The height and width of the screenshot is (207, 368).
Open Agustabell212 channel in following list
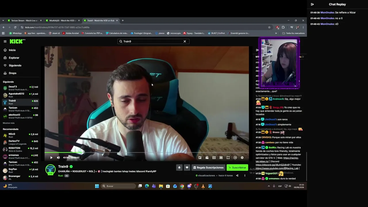(x=20, y=95)
